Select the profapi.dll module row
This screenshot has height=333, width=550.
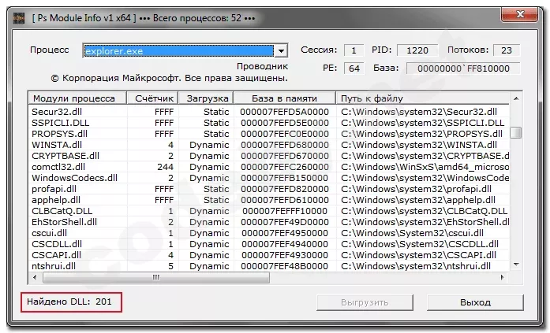click(x=269, y=189)
